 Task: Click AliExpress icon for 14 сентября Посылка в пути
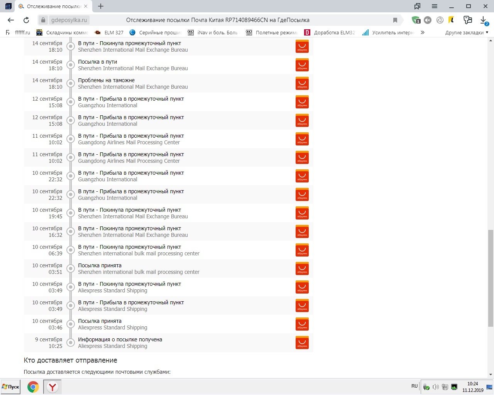[302, 65]
